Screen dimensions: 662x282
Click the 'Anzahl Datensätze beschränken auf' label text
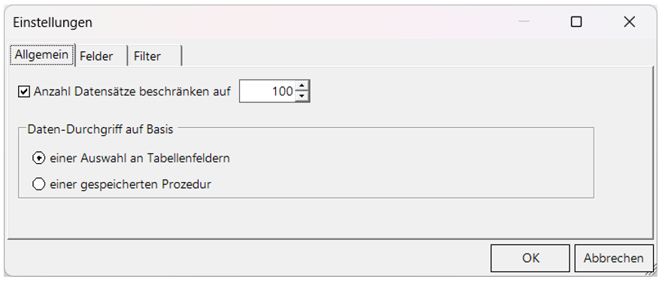tap(132, 92)
